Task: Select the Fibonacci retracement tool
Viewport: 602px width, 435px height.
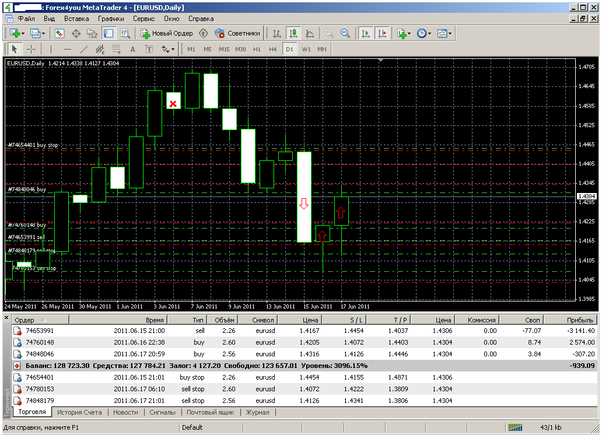Action: [116, 49]
